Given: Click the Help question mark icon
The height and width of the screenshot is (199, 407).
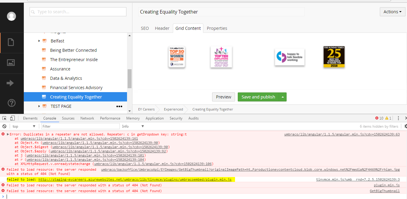Looking at the screenshot, I should pos(11,103).
